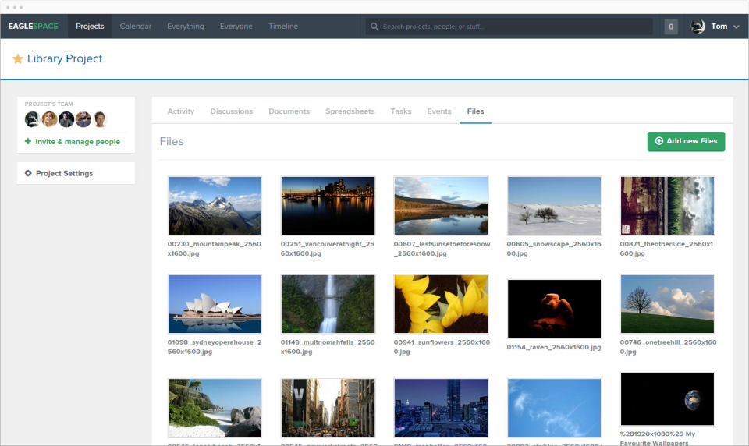This screenshot has width=749, height=446.
Task: Click file name 00230_mountainpeak_2560x1600.jpg
Action: pos(214,249)
